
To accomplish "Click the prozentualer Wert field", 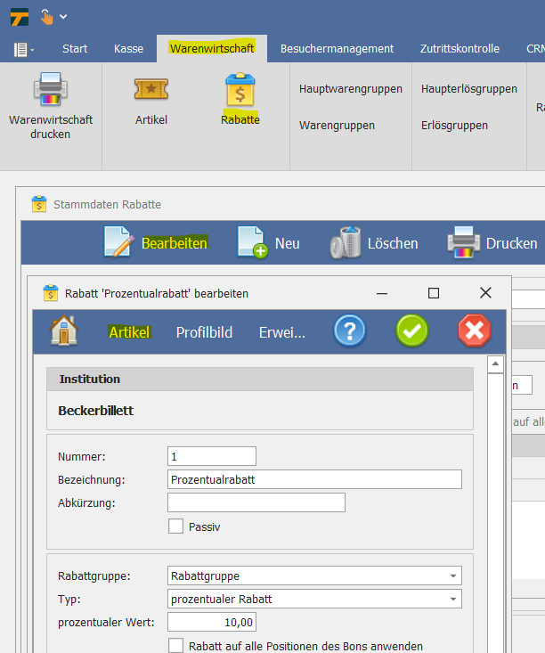I will (212, 622).
